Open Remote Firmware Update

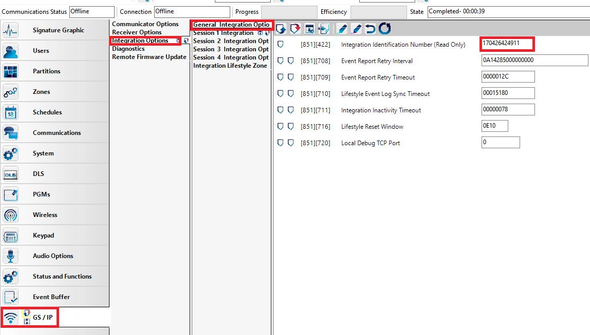(x=149, y=57)
